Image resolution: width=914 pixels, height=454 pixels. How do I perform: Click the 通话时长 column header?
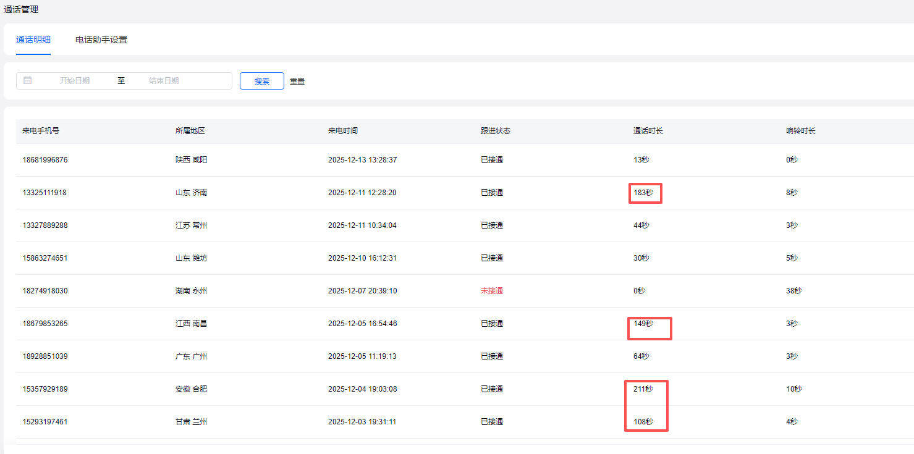click(648, 131)
